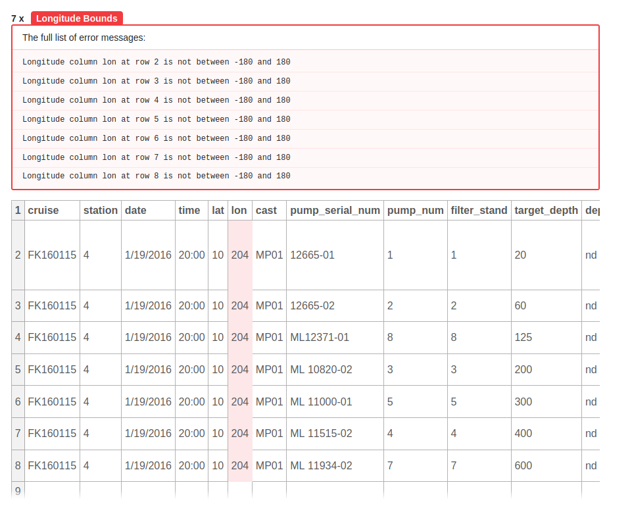Click pump serial 12665-01 cell
Image resolution: width=632 pixels, height=520 pixels.
coord(335,255)
